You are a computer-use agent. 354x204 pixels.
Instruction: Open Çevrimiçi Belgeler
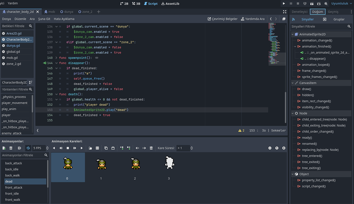point(222,19)
